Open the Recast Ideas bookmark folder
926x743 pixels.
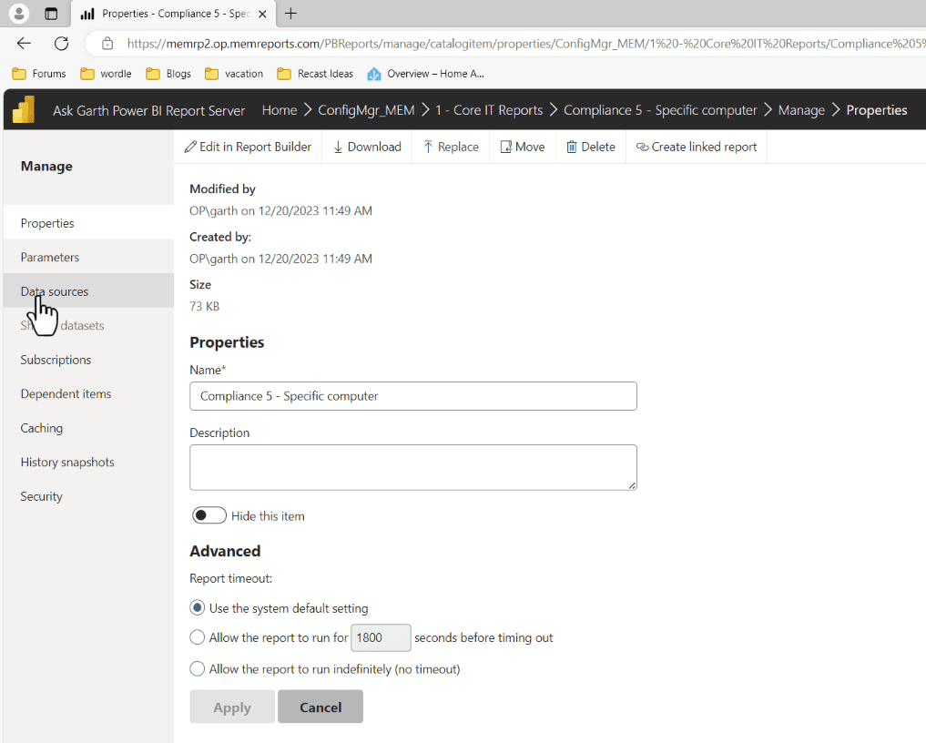(315, 74)
